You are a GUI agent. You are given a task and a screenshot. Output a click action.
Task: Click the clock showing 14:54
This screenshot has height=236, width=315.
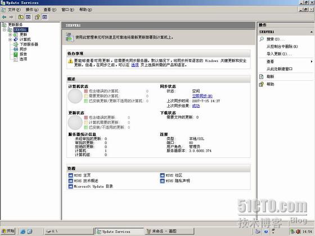coord(307,232)
